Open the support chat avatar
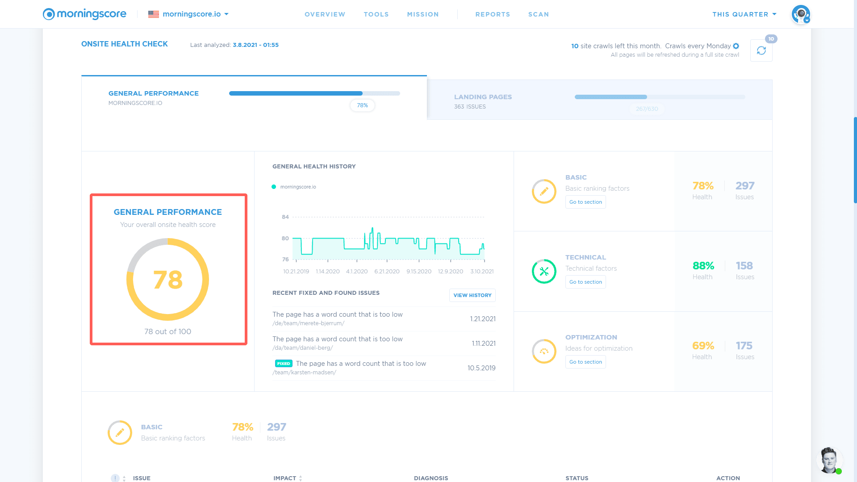Screen dimensions: 857x482 pos(829,460)
